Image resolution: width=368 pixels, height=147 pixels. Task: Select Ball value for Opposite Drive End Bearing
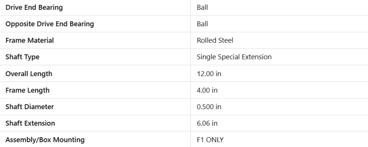click(202, 24)
